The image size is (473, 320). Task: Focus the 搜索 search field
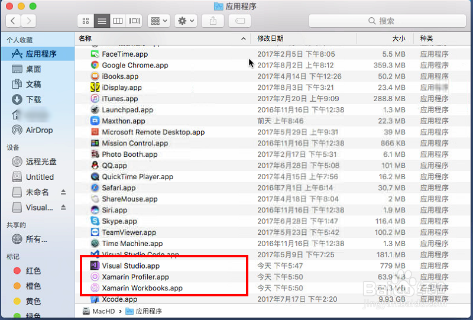click(x=387, y=21)
